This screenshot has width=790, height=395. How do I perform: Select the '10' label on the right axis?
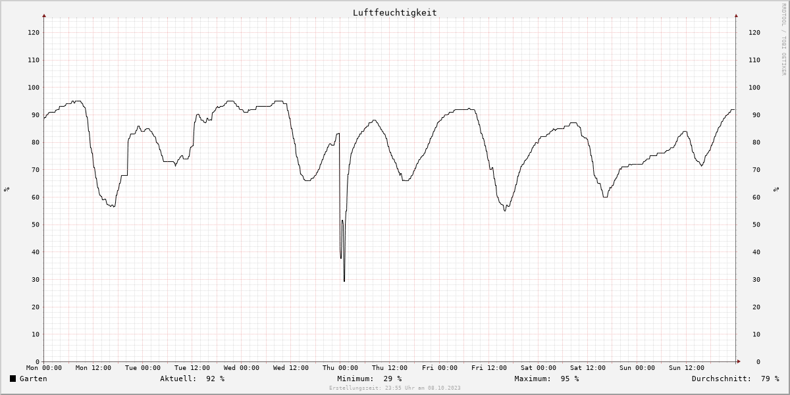coord(756,334)
